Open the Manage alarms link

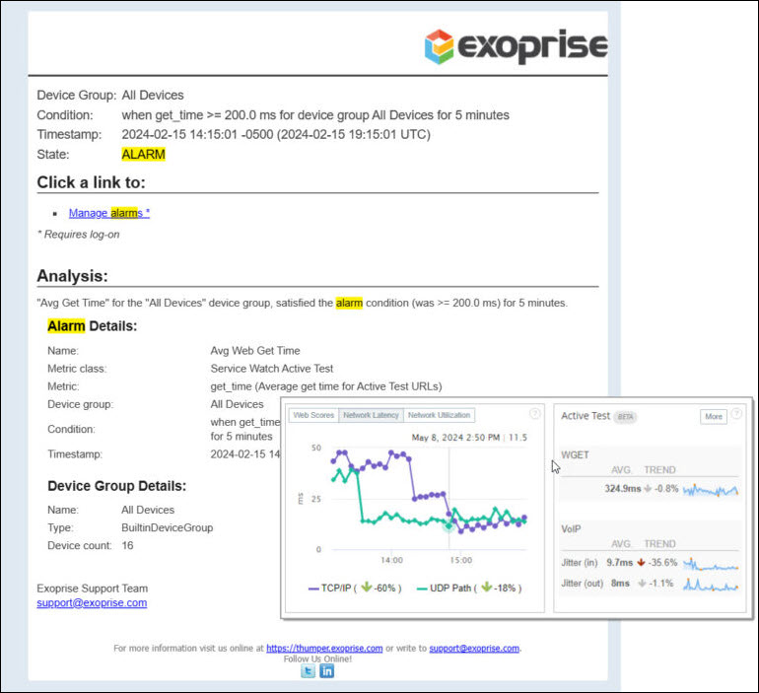[x=108, y=213]
